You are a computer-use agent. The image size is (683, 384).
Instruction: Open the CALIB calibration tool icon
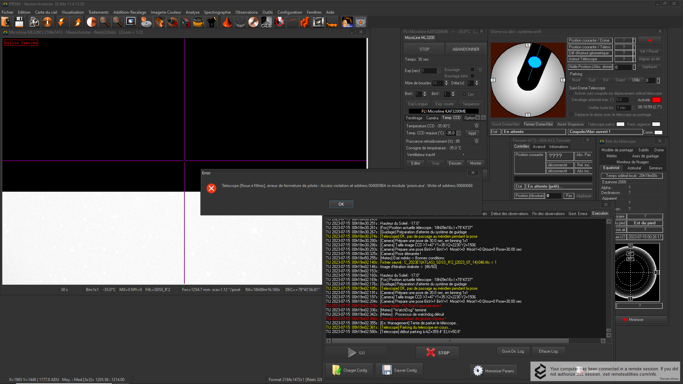266,22
